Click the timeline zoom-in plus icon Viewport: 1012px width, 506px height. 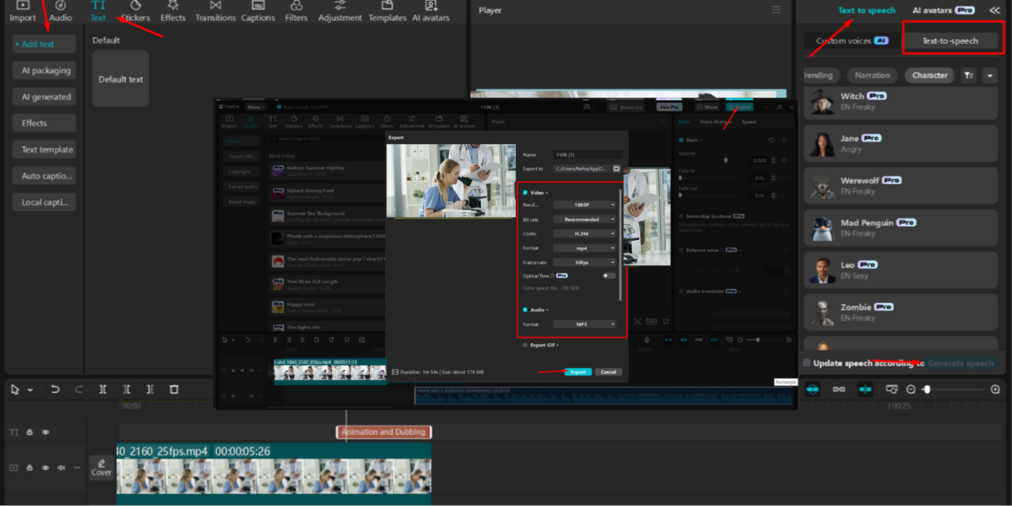[x=995, y=390]
